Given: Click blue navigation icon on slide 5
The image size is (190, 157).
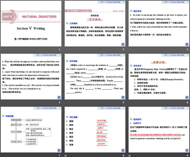Looking at the screenshot, I should (x=122, y=97).
